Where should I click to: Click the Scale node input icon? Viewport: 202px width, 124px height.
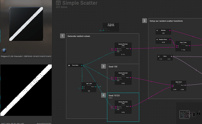coord(158,56)
